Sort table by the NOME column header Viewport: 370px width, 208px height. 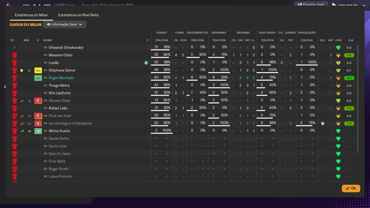point(47,40)
